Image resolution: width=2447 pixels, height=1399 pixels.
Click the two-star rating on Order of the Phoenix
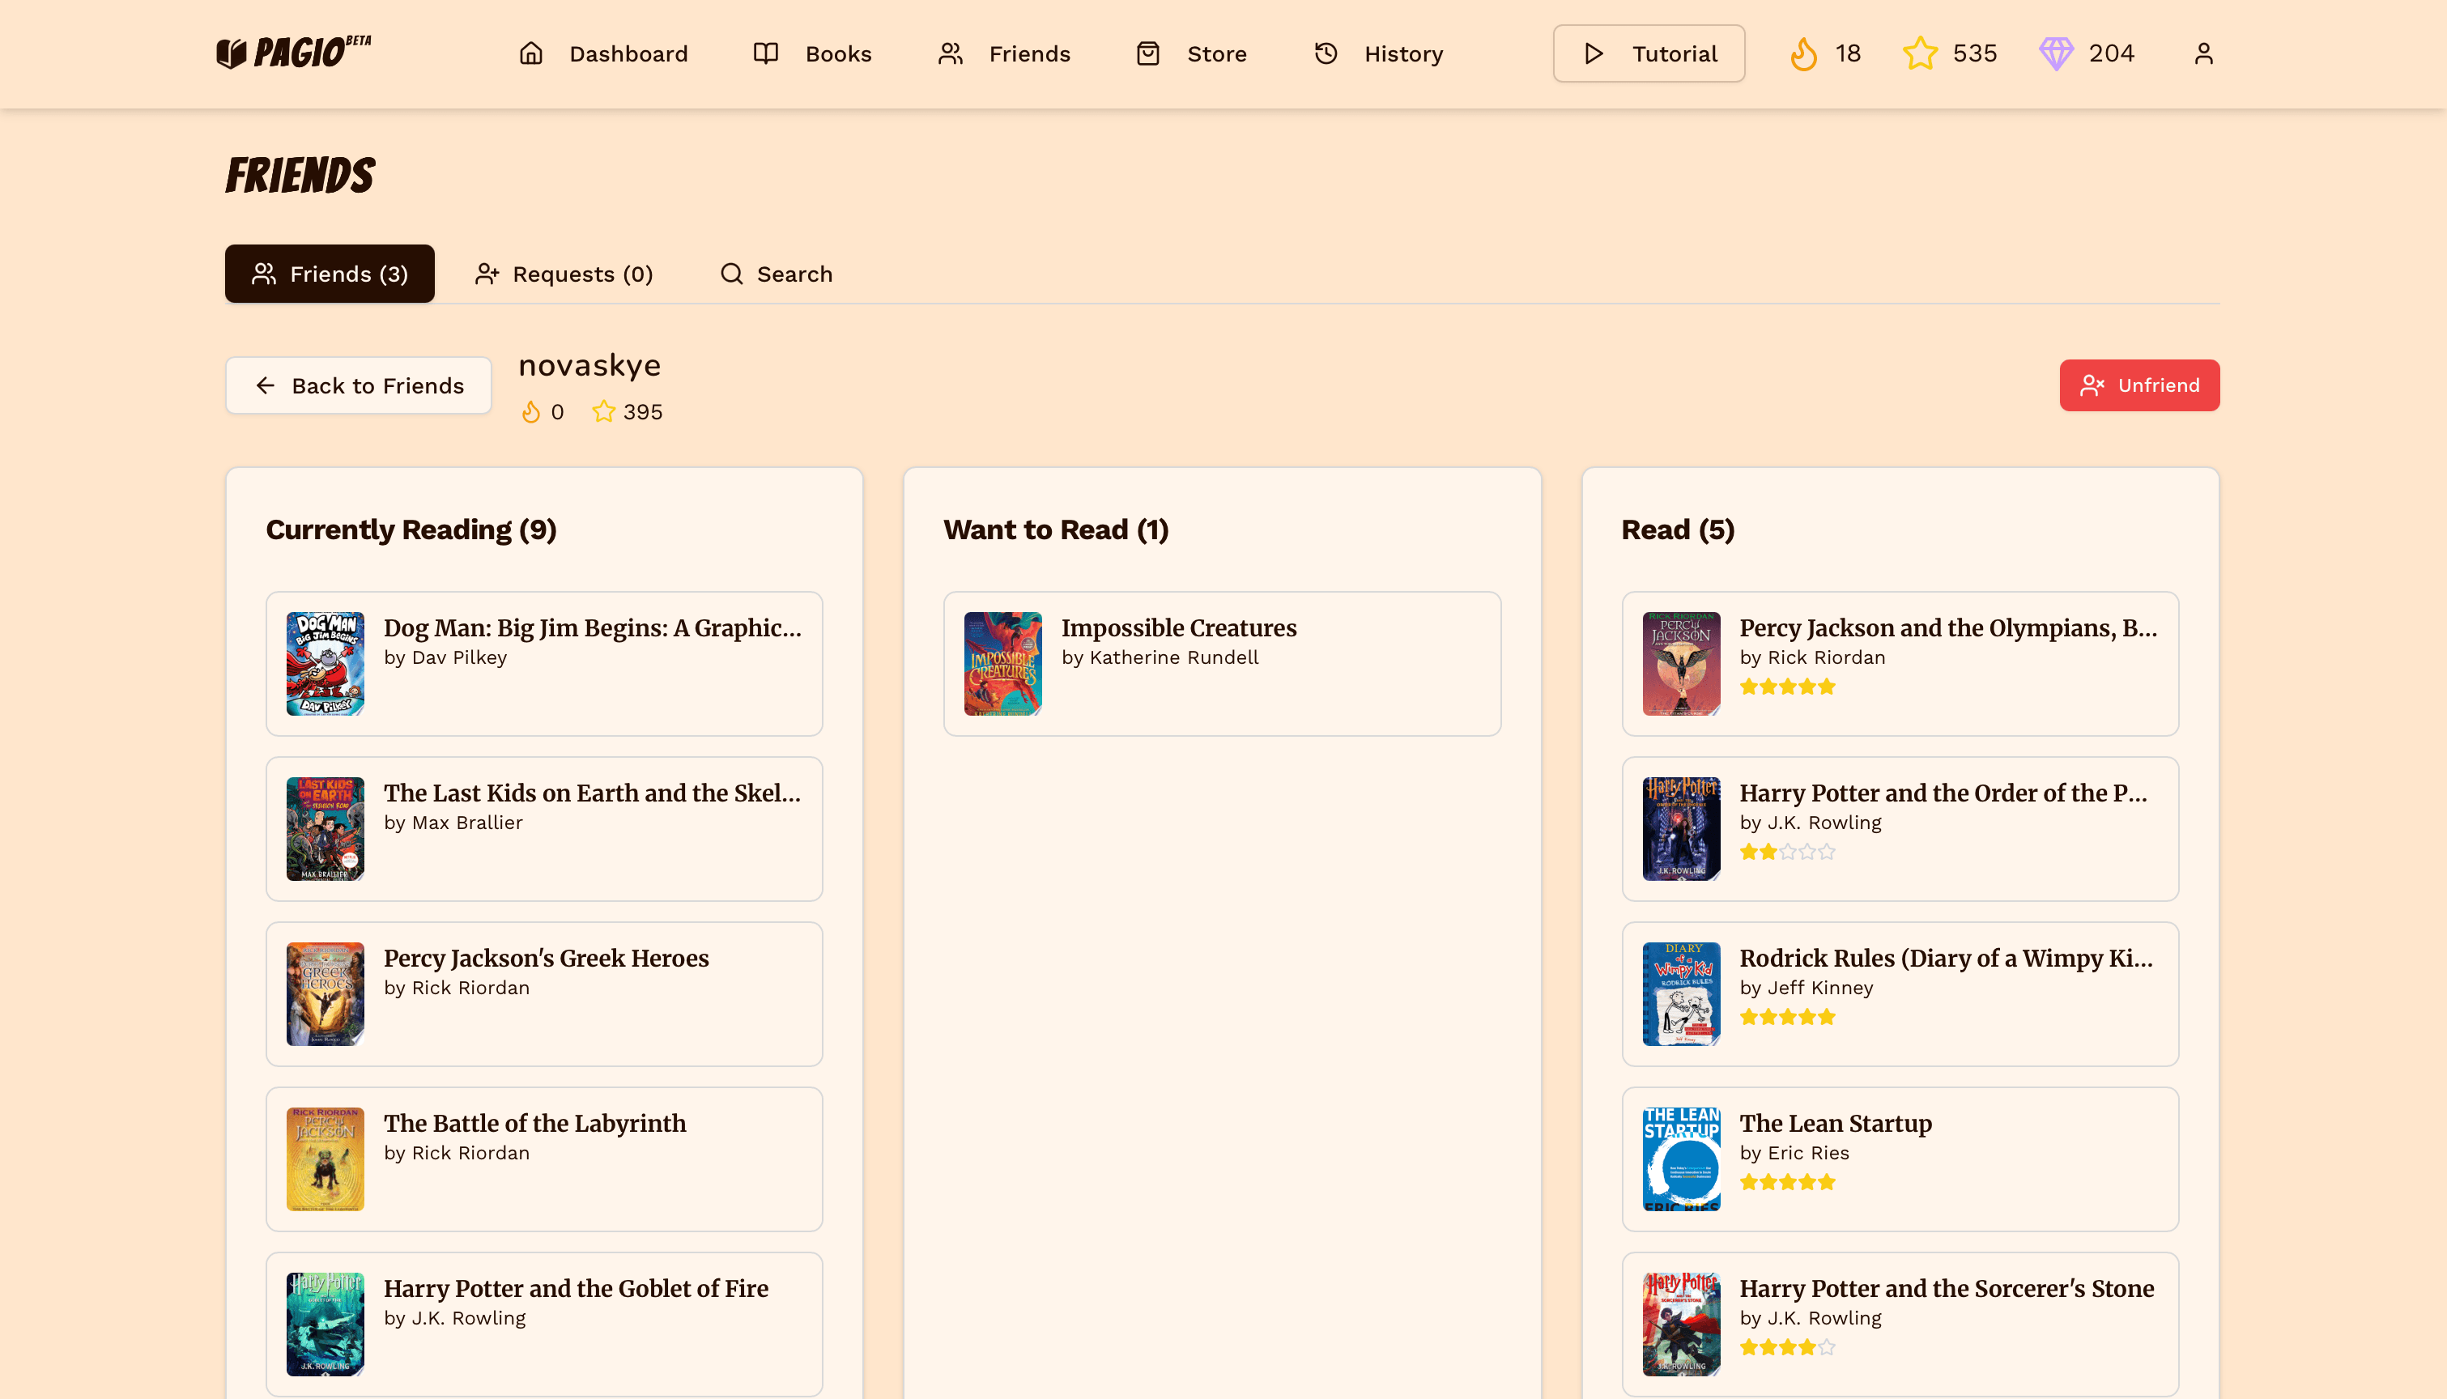tap(1788, 853)
